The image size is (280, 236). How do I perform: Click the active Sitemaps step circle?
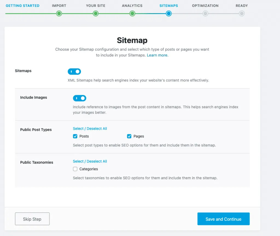pos(169,13)
